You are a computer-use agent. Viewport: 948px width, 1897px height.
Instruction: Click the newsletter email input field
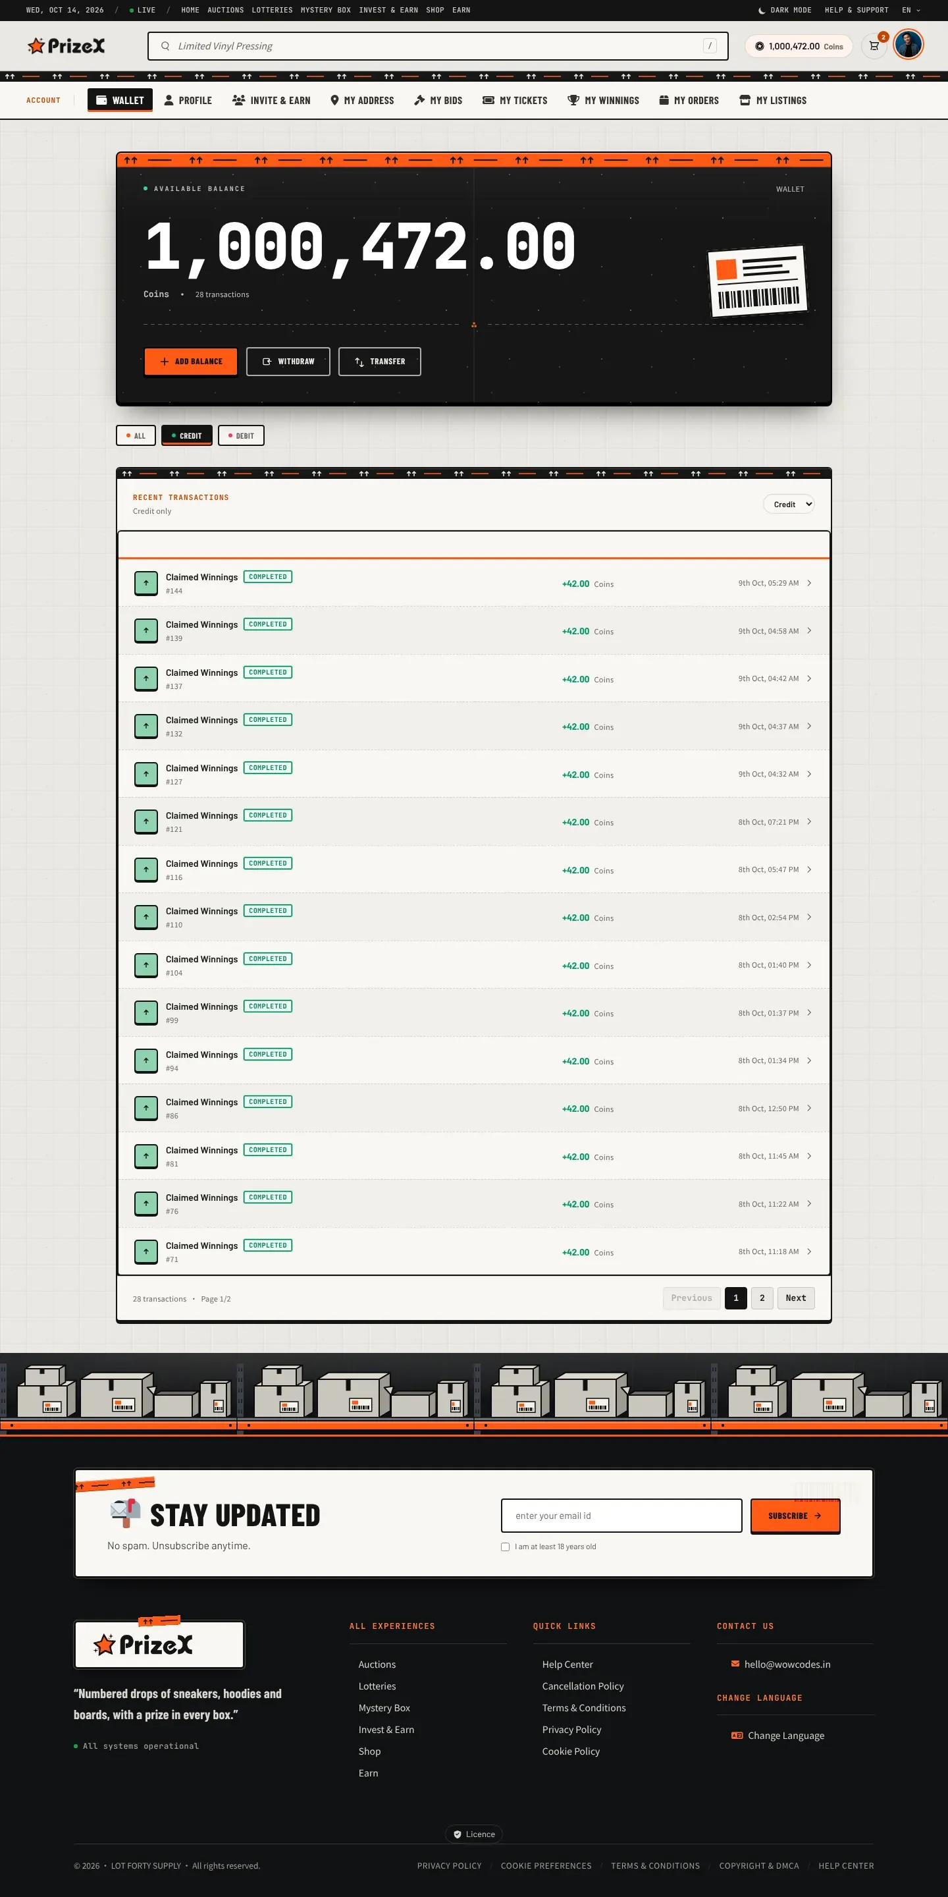click(x=621, y=1516)
